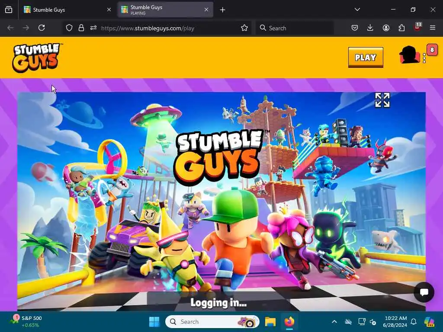This screenshot has width=443, height=332.
Task: Open the Downloads panel
Action: pos(370,28)
